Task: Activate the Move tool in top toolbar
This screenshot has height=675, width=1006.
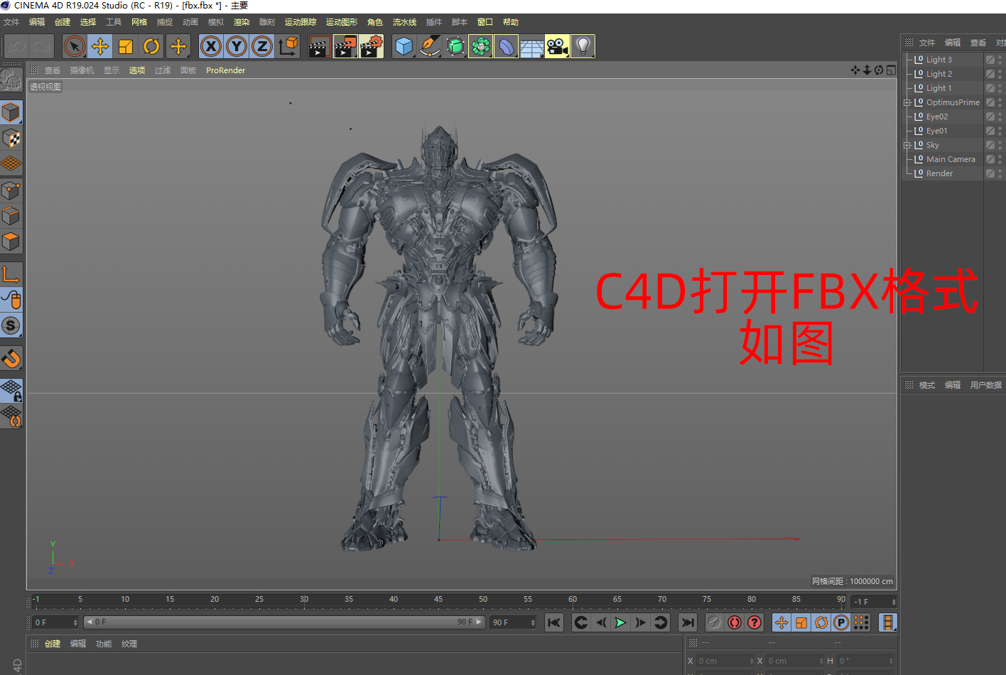Action: 100,47
